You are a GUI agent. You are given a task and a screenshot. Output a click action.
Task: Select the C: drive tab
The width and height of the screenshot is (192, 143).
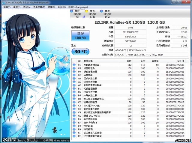tap(77, 14)
